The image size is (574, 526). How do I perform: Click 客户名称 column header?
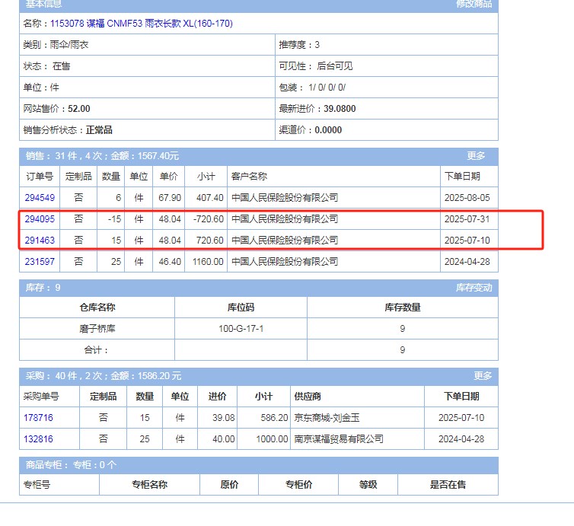pos(333,177)
